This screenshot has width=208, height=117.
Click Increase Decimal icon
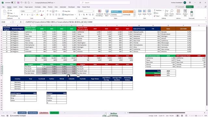[90, 15]
